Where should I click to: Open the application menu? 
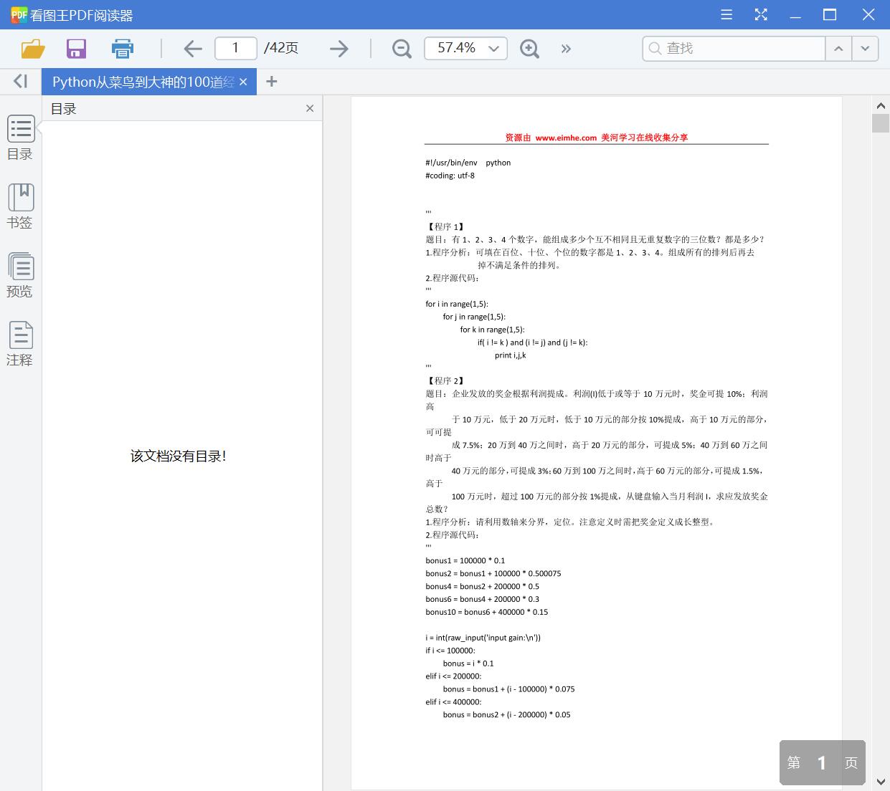[726, 14]
